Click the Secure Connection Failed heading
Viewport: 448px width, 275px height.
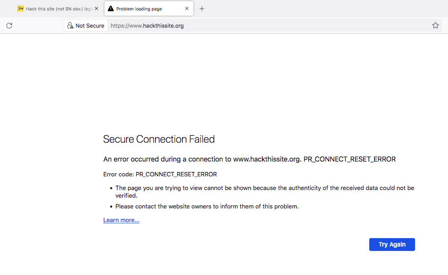tap(159, 139)
